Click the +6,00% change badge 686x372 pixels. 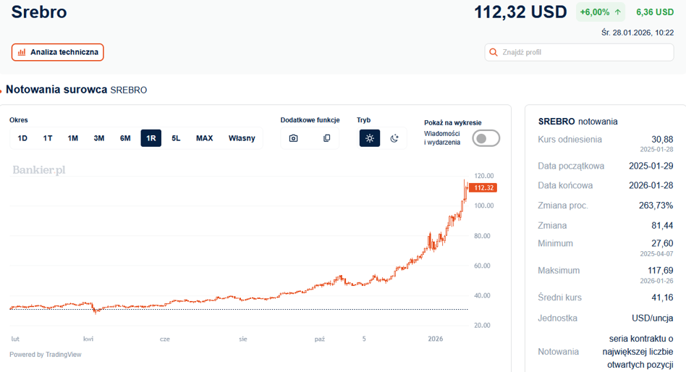pyautogui.click(x=601, y=12)
